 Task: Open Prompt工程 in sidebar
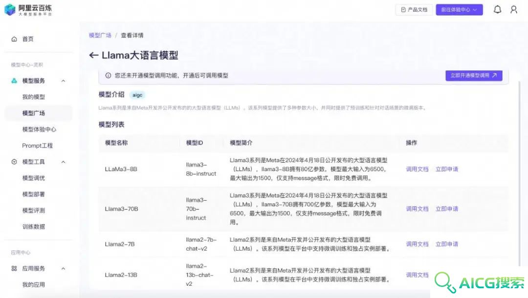pos(37,145)
